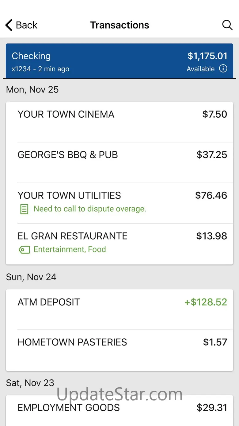Tap the $76.46 utilities amount
239x426 pixels.
pos(211,195)
